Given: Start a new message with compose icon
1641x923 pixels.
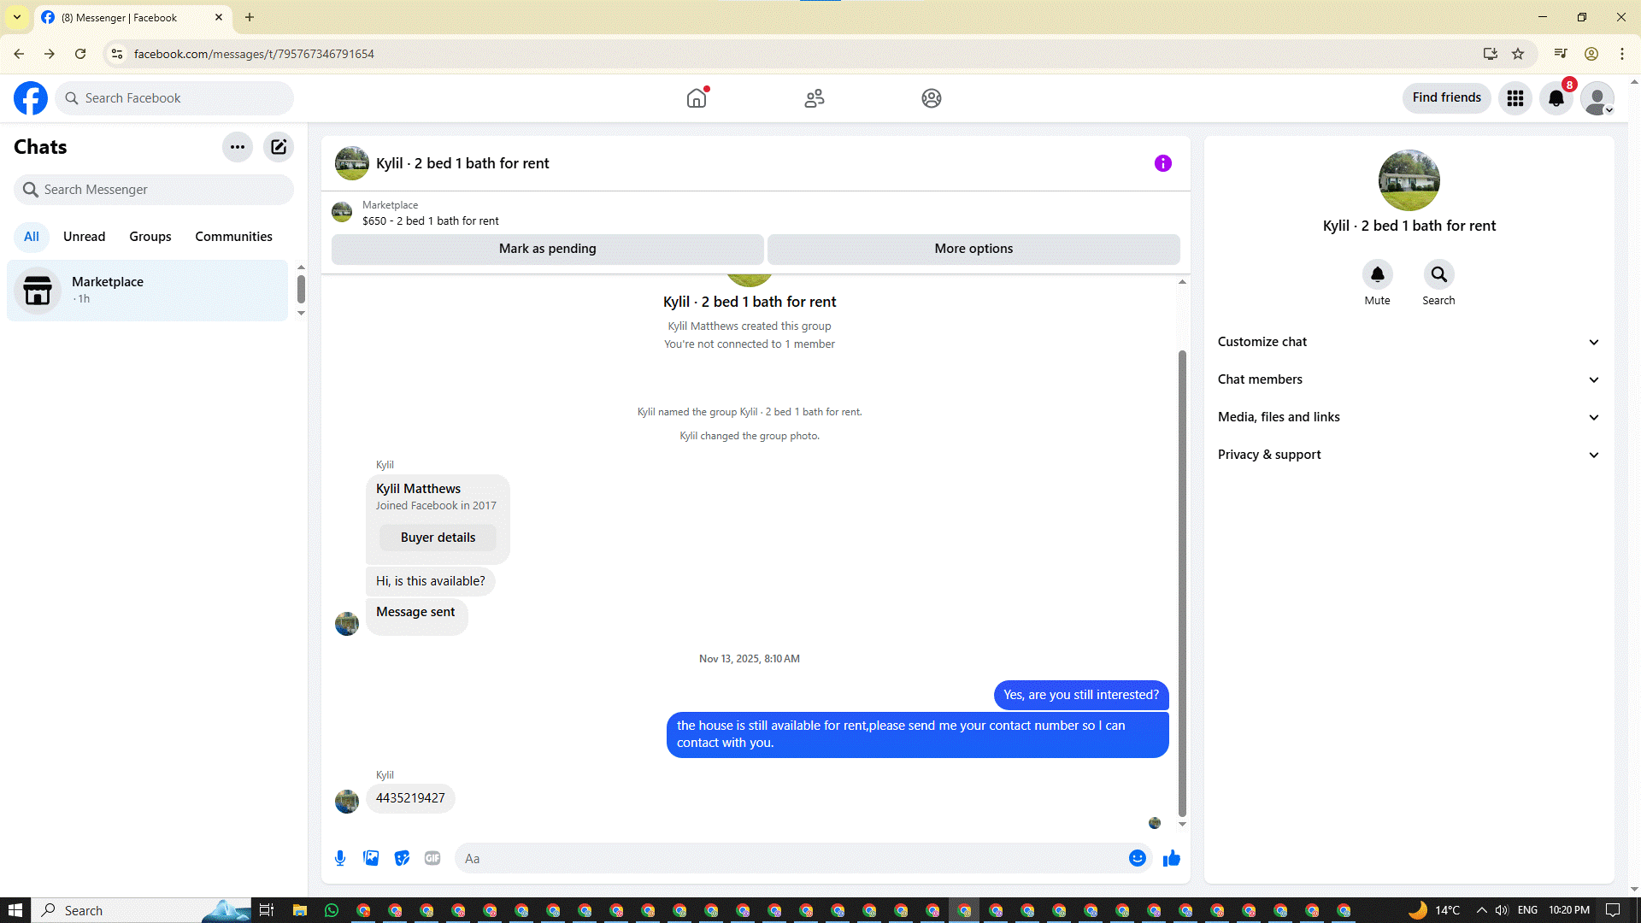Looking at the screenshot, I should pyautogui.click(x=279, y=147).
